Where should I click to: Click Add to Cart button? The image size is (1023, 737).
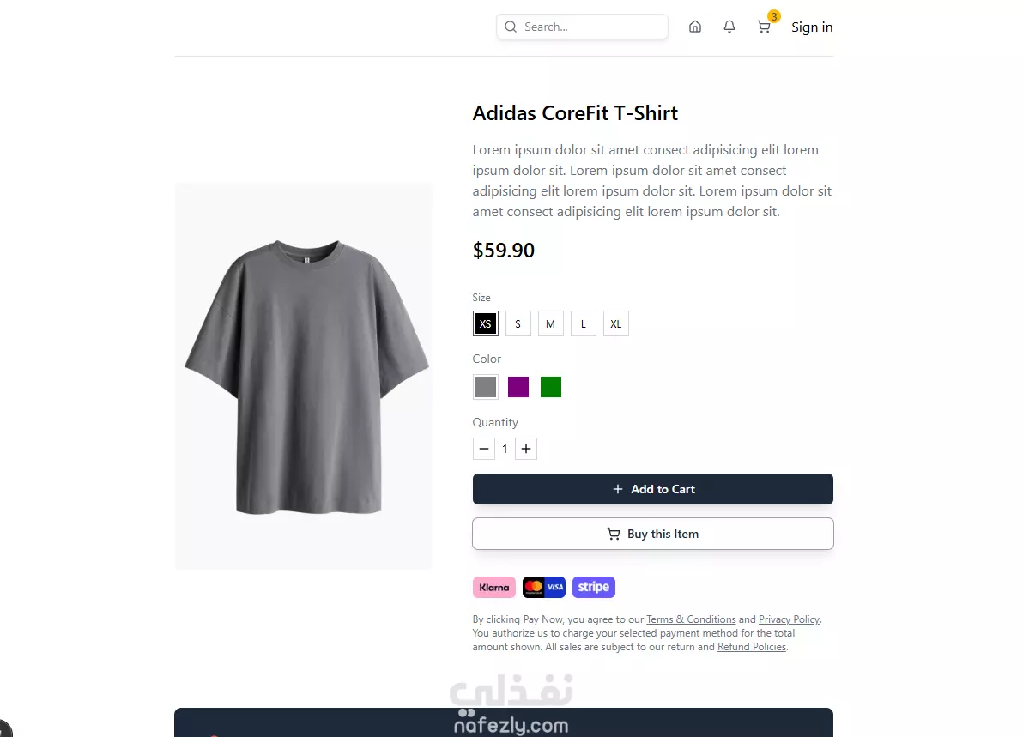click(x=653, y=489)
